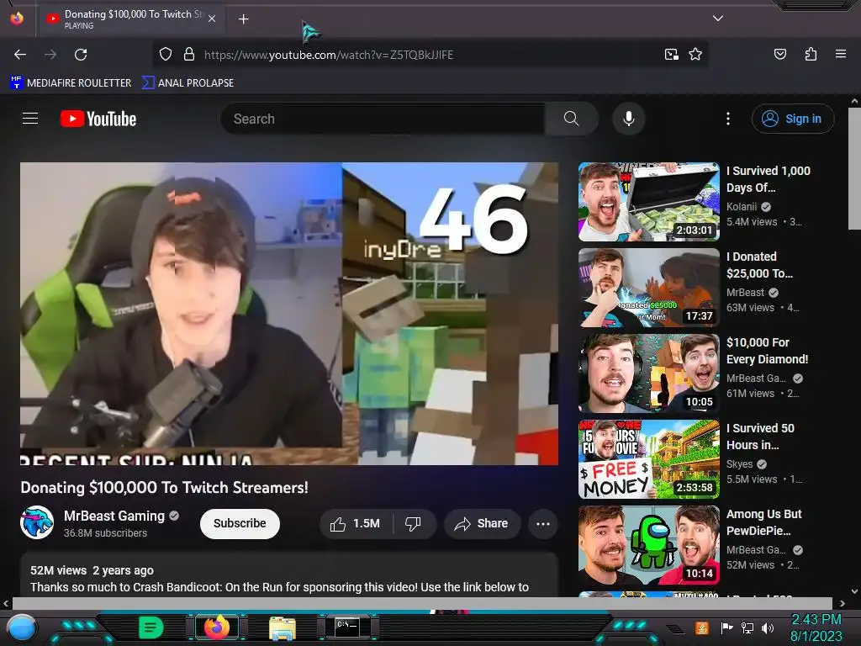Click the orange tray application icon
Viewport: 861px width, 646px height.
[702, 627]
